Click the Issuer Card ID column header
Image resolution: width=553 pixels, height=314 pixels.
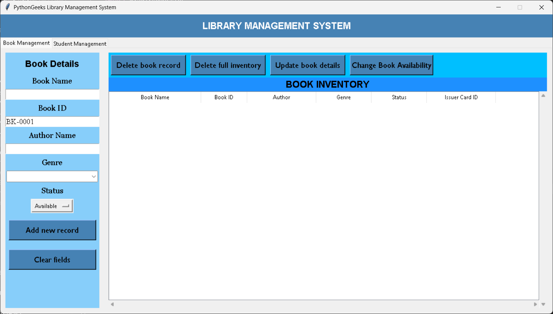(x=461, y=97)
